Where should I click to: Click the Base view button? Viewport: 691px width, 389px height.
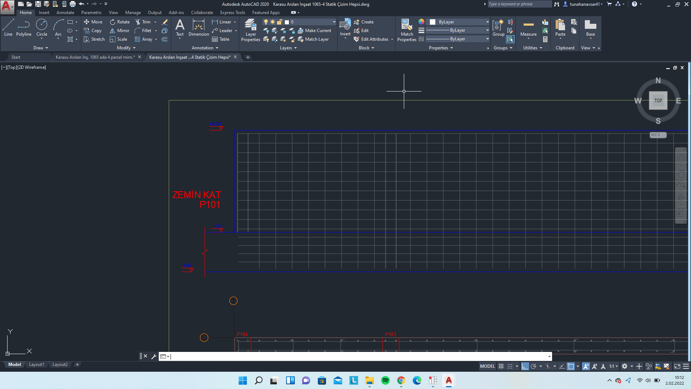[590, 28]
